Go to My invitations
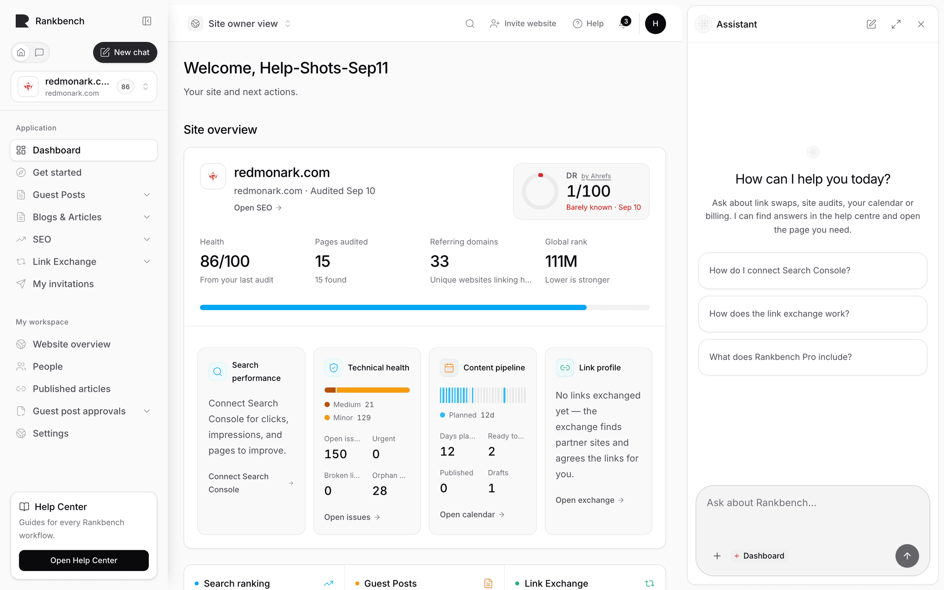This screenshot has height=590, width=944. [84, 284]
